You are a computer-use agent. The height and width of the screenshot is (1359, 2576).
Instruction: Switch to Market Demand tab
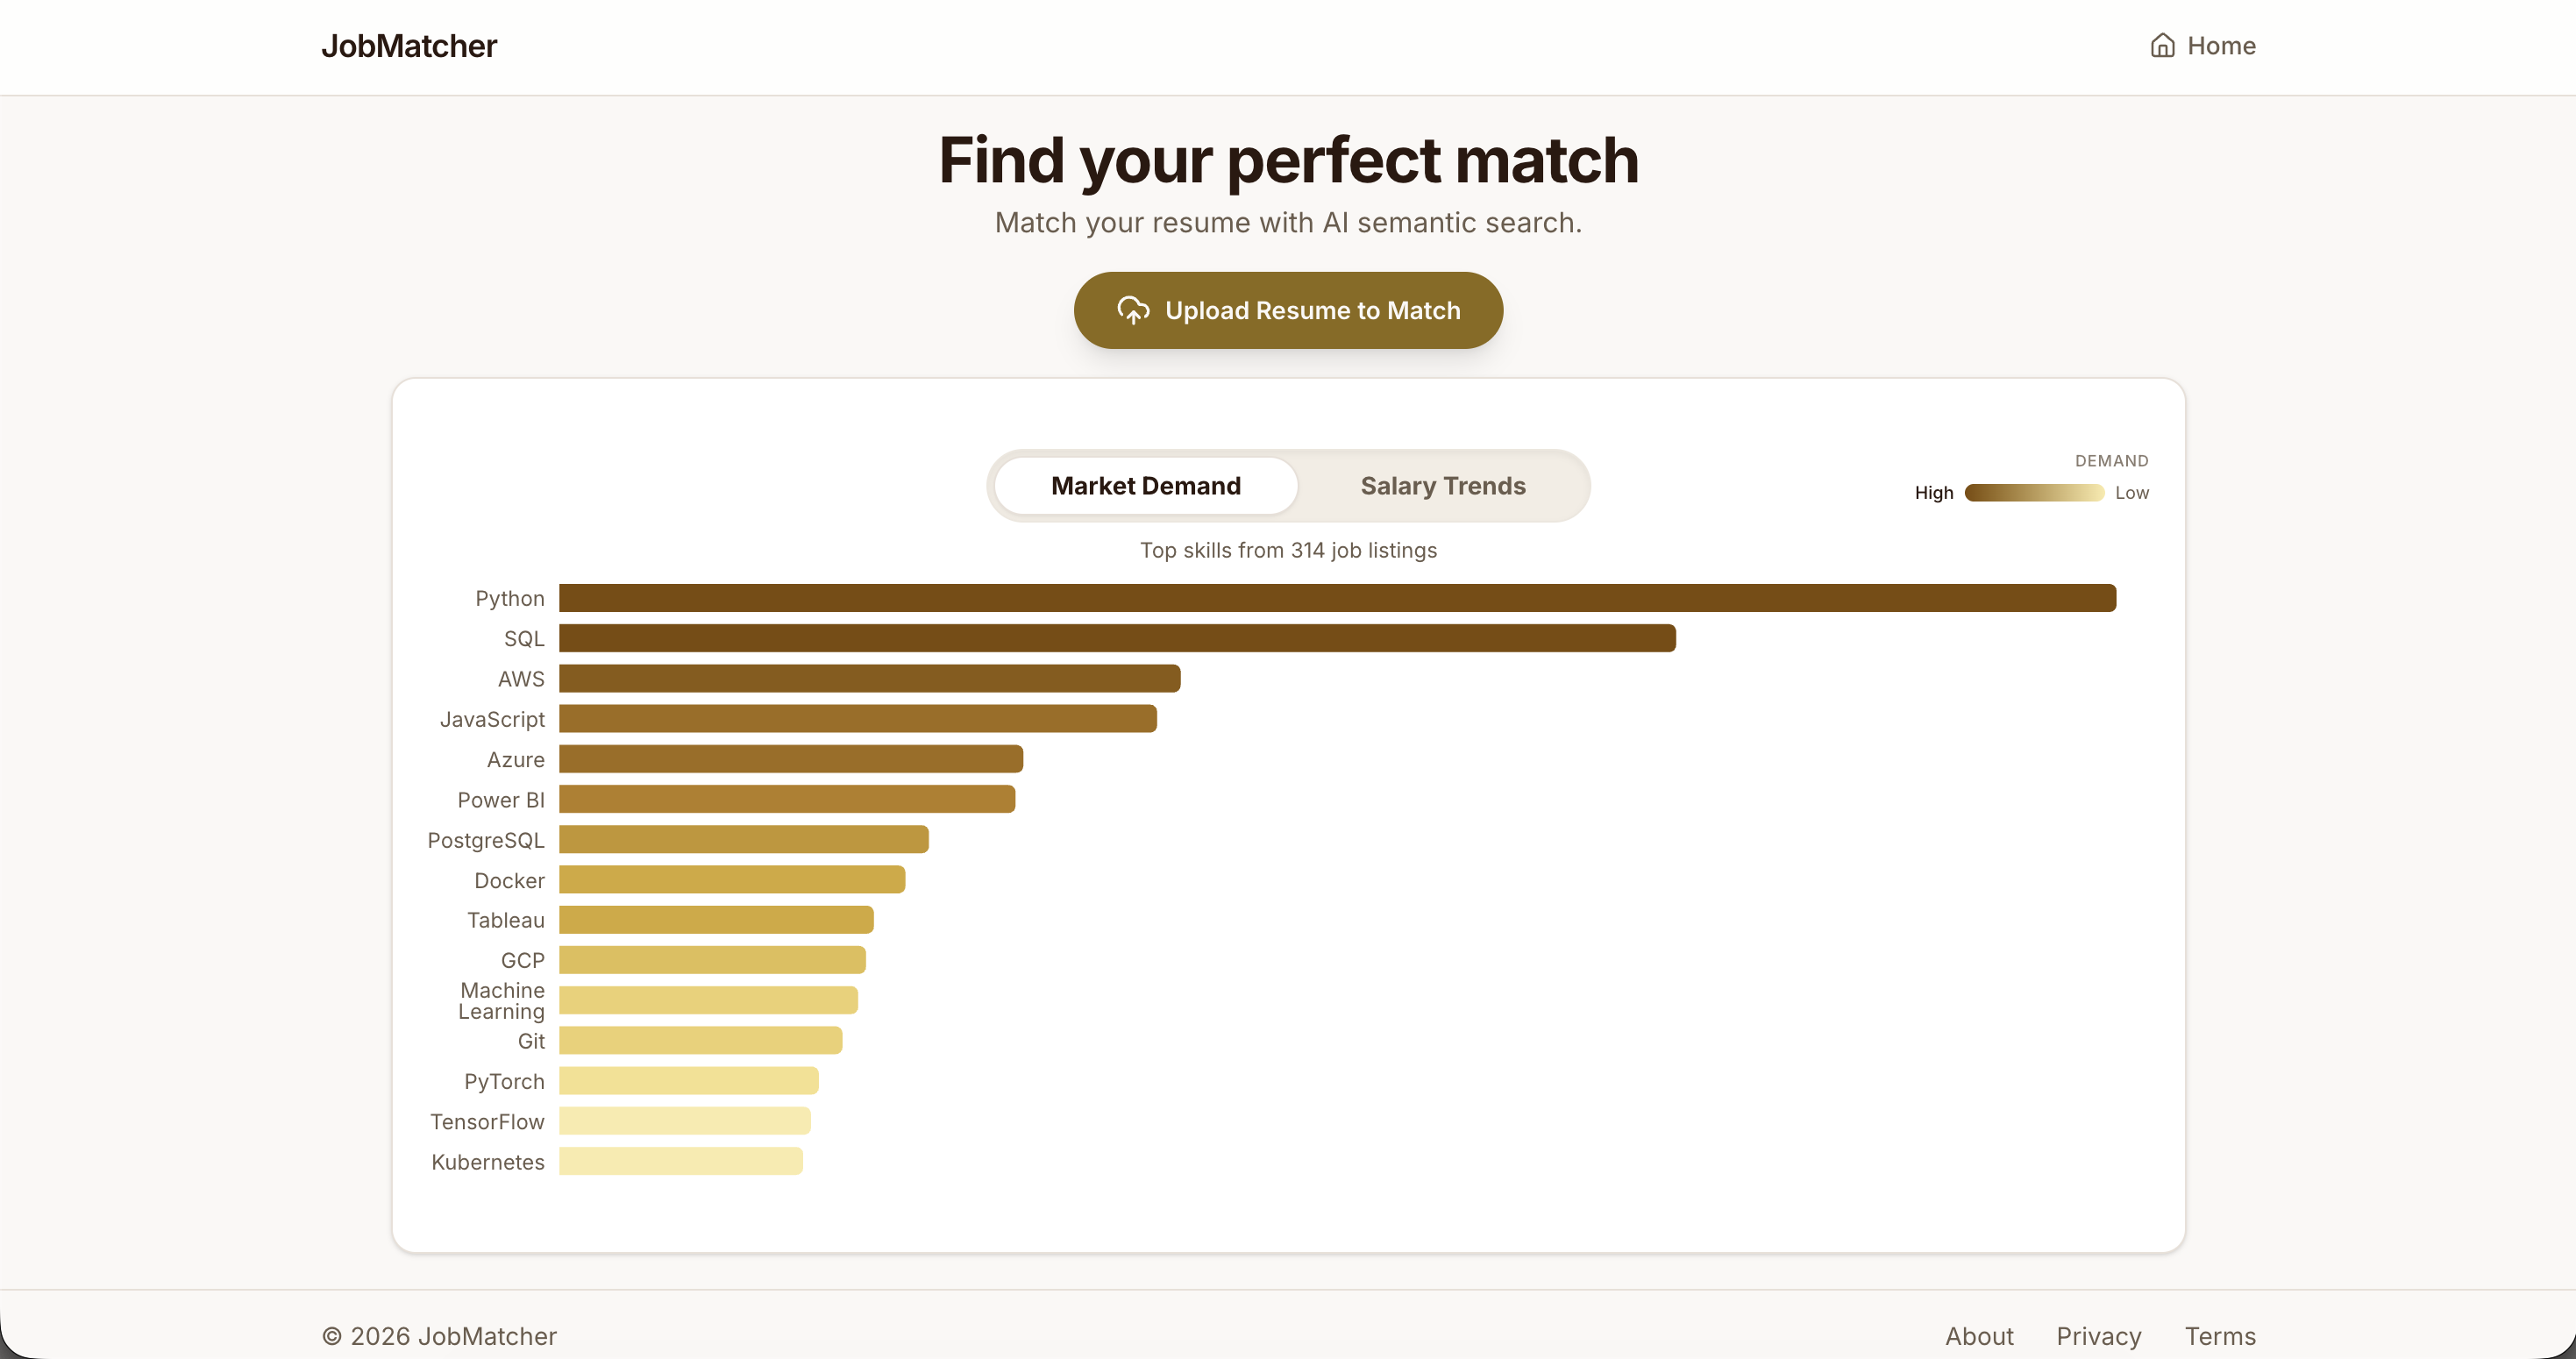(x=1145, y=486)
